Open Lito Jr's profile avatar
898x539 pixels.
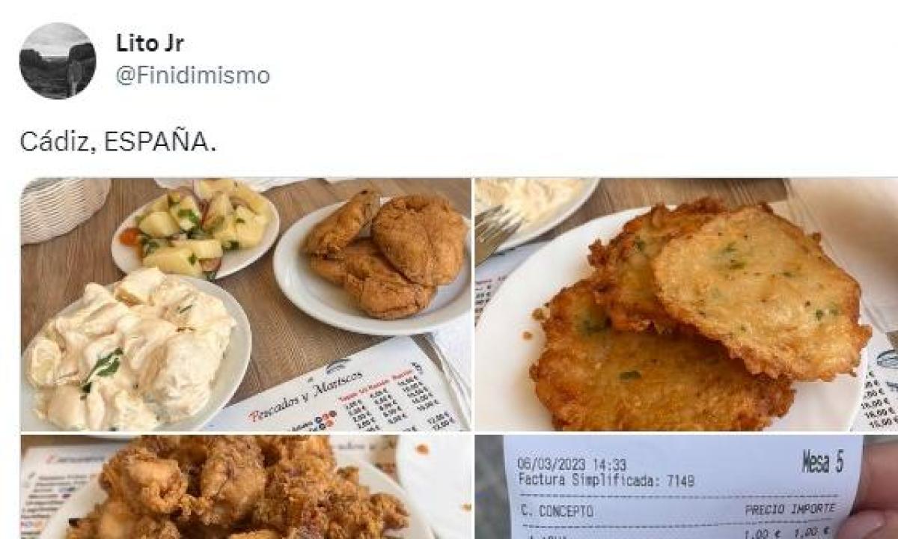(58, 61)
